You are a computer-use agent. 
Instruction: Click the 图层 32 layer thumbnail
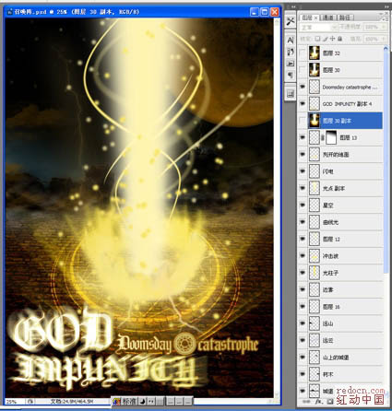click(315, 53)
